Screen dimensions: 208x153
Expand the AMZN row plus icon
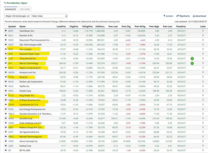point(6,72)
